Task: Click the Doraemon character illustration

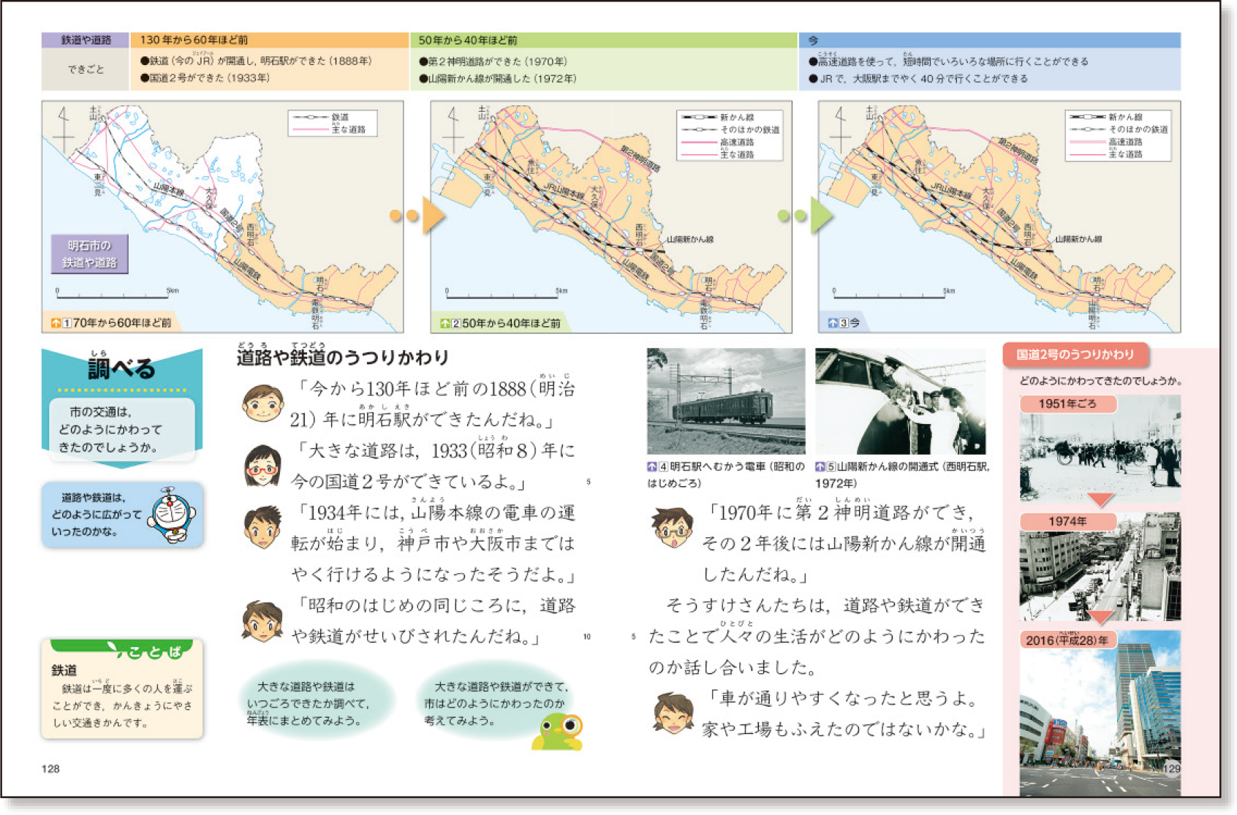Action: [x=173, y=515]
